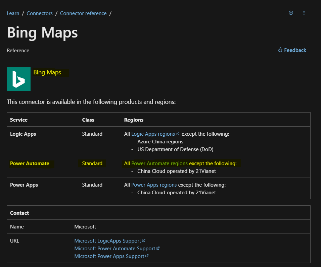Click the connector availability intro sentence
The width and height of the screenshot is (321, 267).
[x=91, y=102]
